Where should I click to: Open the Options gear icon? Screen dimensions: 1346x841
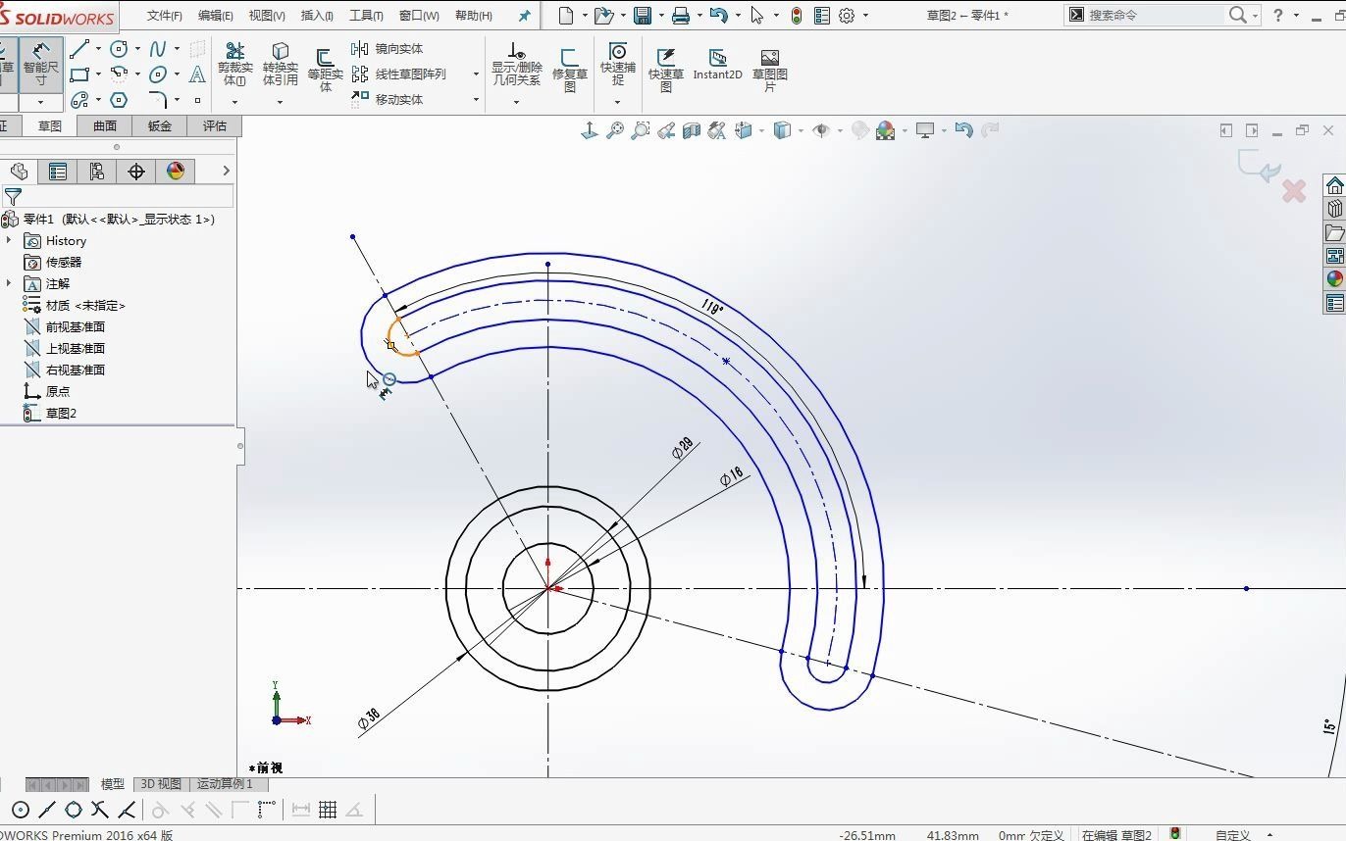[x=848, y=15]
